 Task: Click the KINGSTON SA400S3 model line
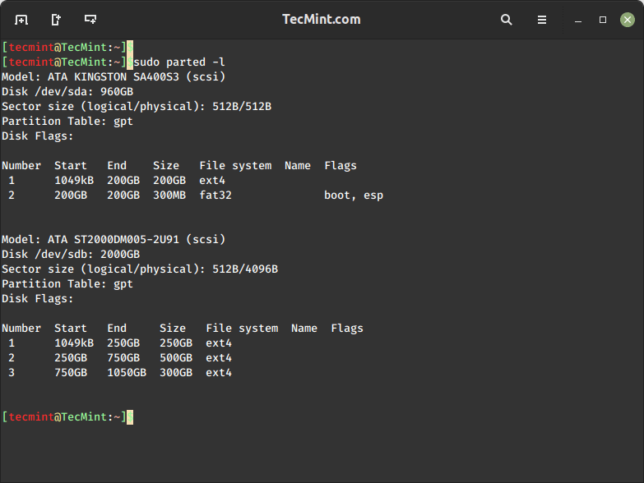[114, 77]
